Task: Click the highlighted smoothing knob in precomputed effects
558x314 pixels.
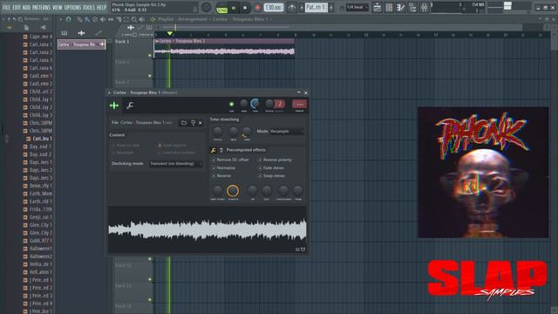Action: 233,191
